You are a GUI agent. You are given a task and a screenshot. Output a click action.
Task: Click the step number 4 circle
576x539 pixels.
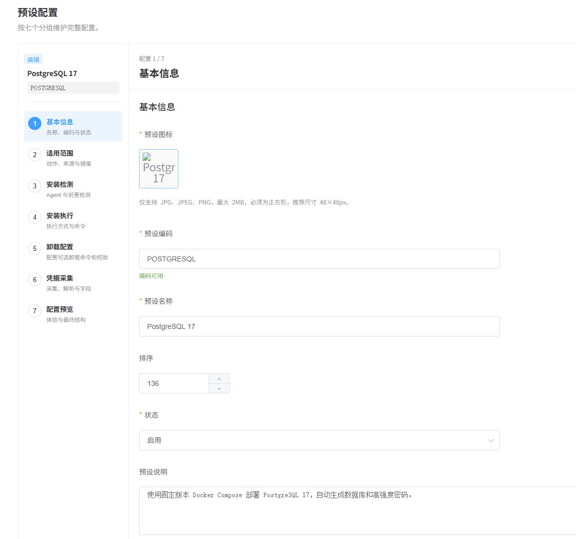click(35, 217)
